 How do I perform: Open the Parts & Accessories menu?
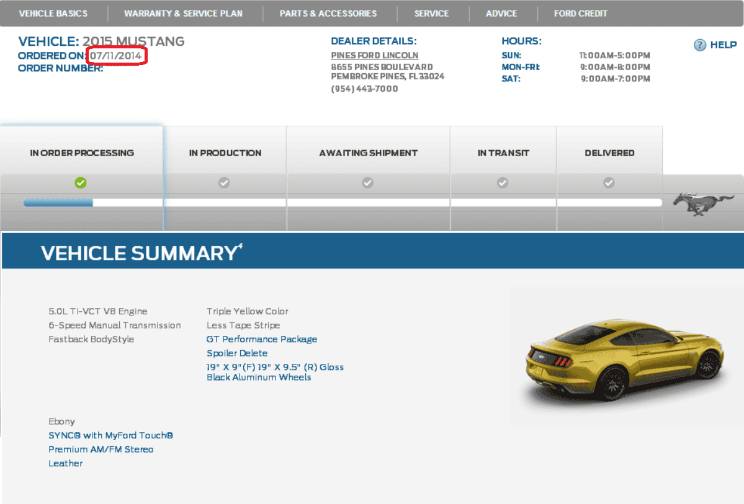coord(328,13)
